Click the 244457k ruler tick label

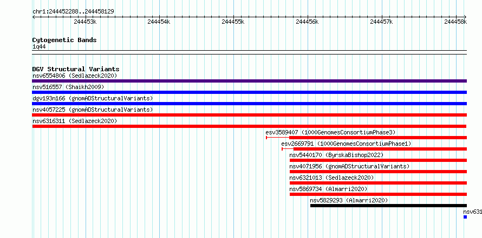coord(381,22)
